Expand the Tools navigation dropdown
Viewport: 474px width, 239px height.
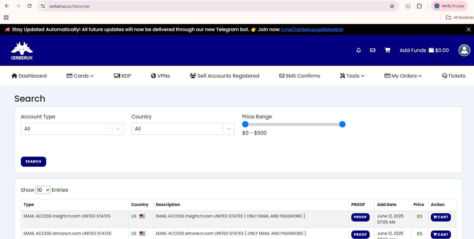pyautogui.click(x=352, y=76)
